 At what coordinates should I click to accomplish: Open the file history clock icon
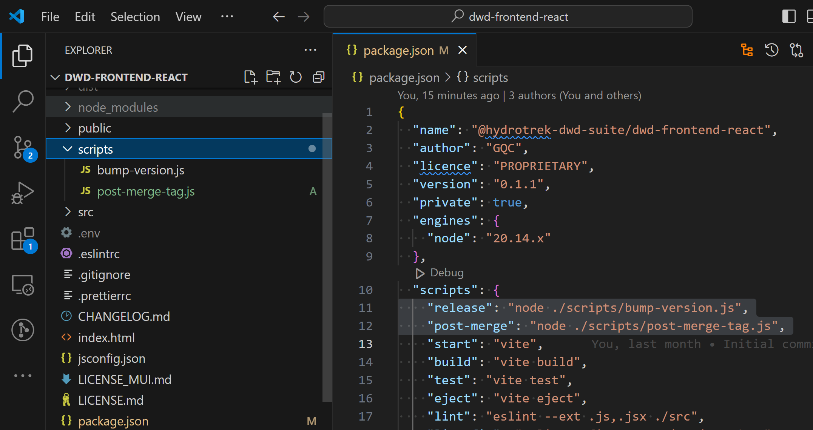point(771,50)
